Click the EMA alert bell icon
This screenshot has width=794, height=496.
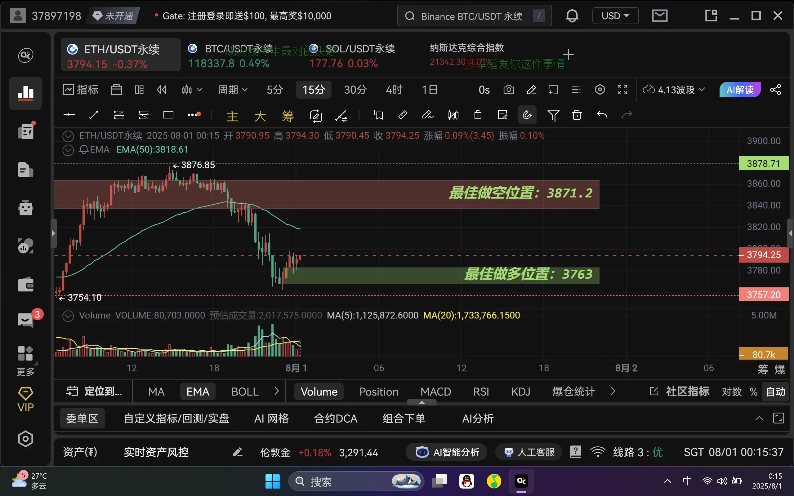pyautogui.click(x=84, y=150)
